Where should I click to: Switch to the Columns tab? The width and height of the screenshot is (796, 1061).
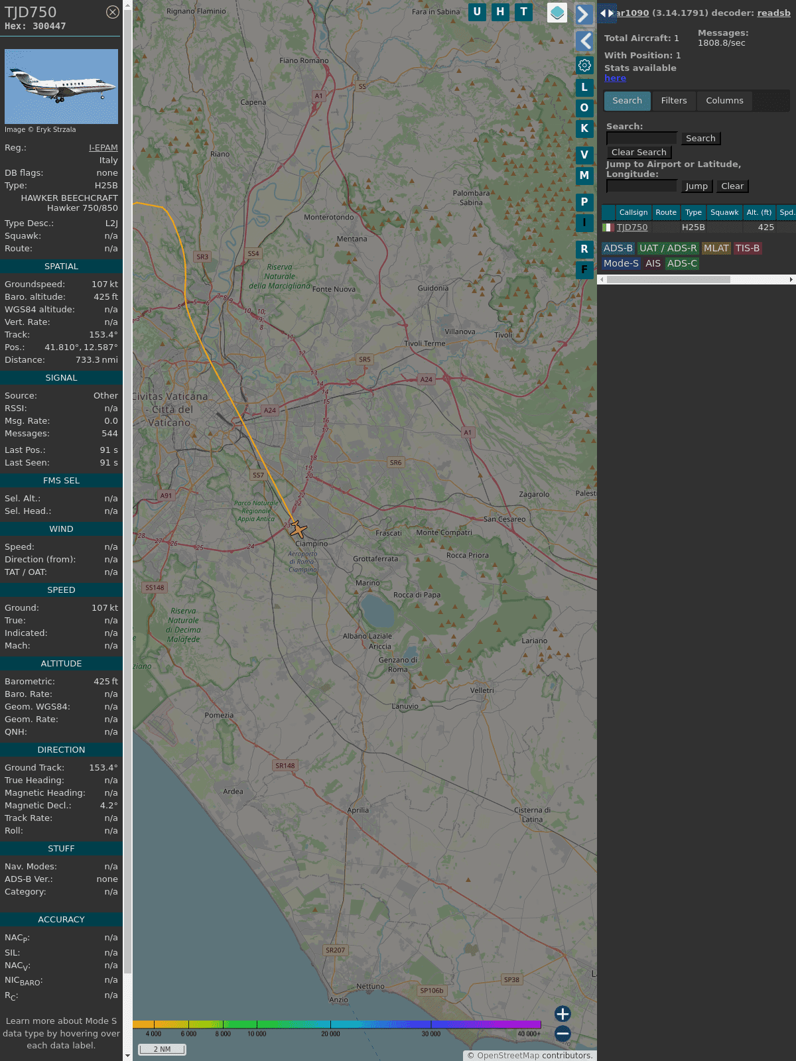[x=724, y=101]
